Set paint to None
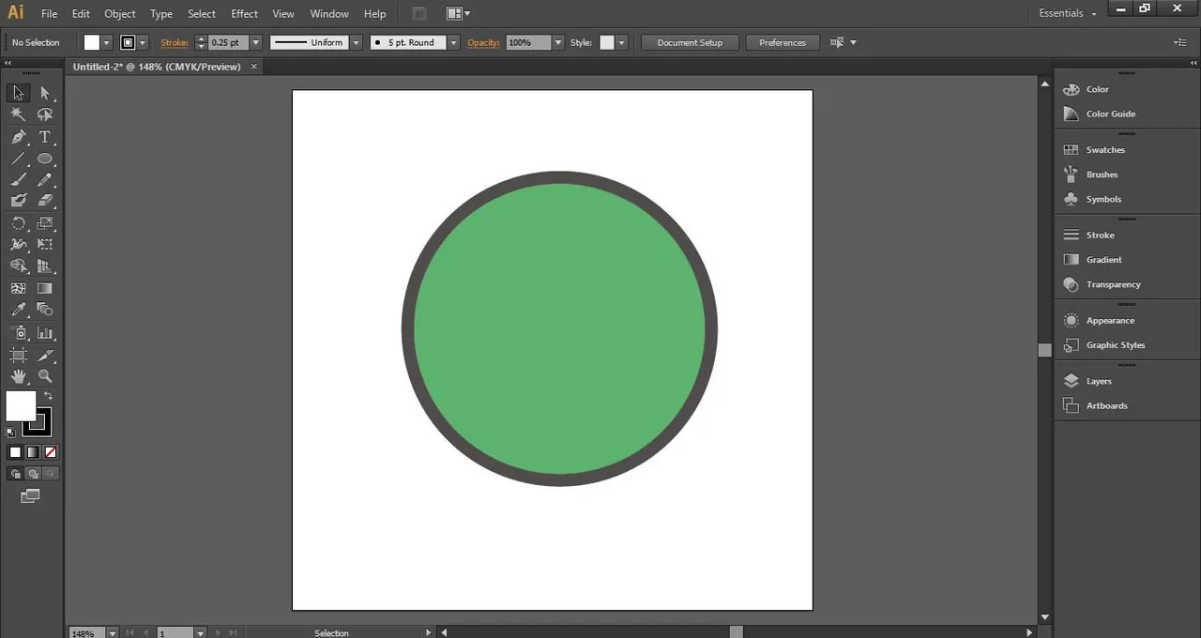This screenshot has width=1201, height=638. 51,452
